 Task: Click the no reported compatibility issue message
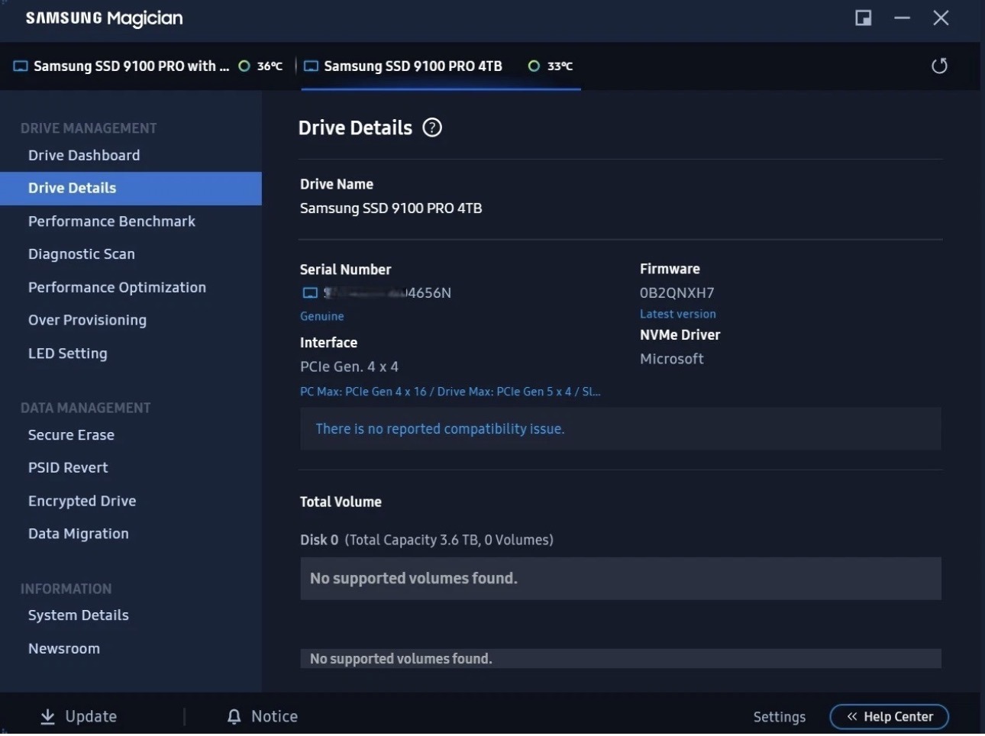[x=620, y=428]
